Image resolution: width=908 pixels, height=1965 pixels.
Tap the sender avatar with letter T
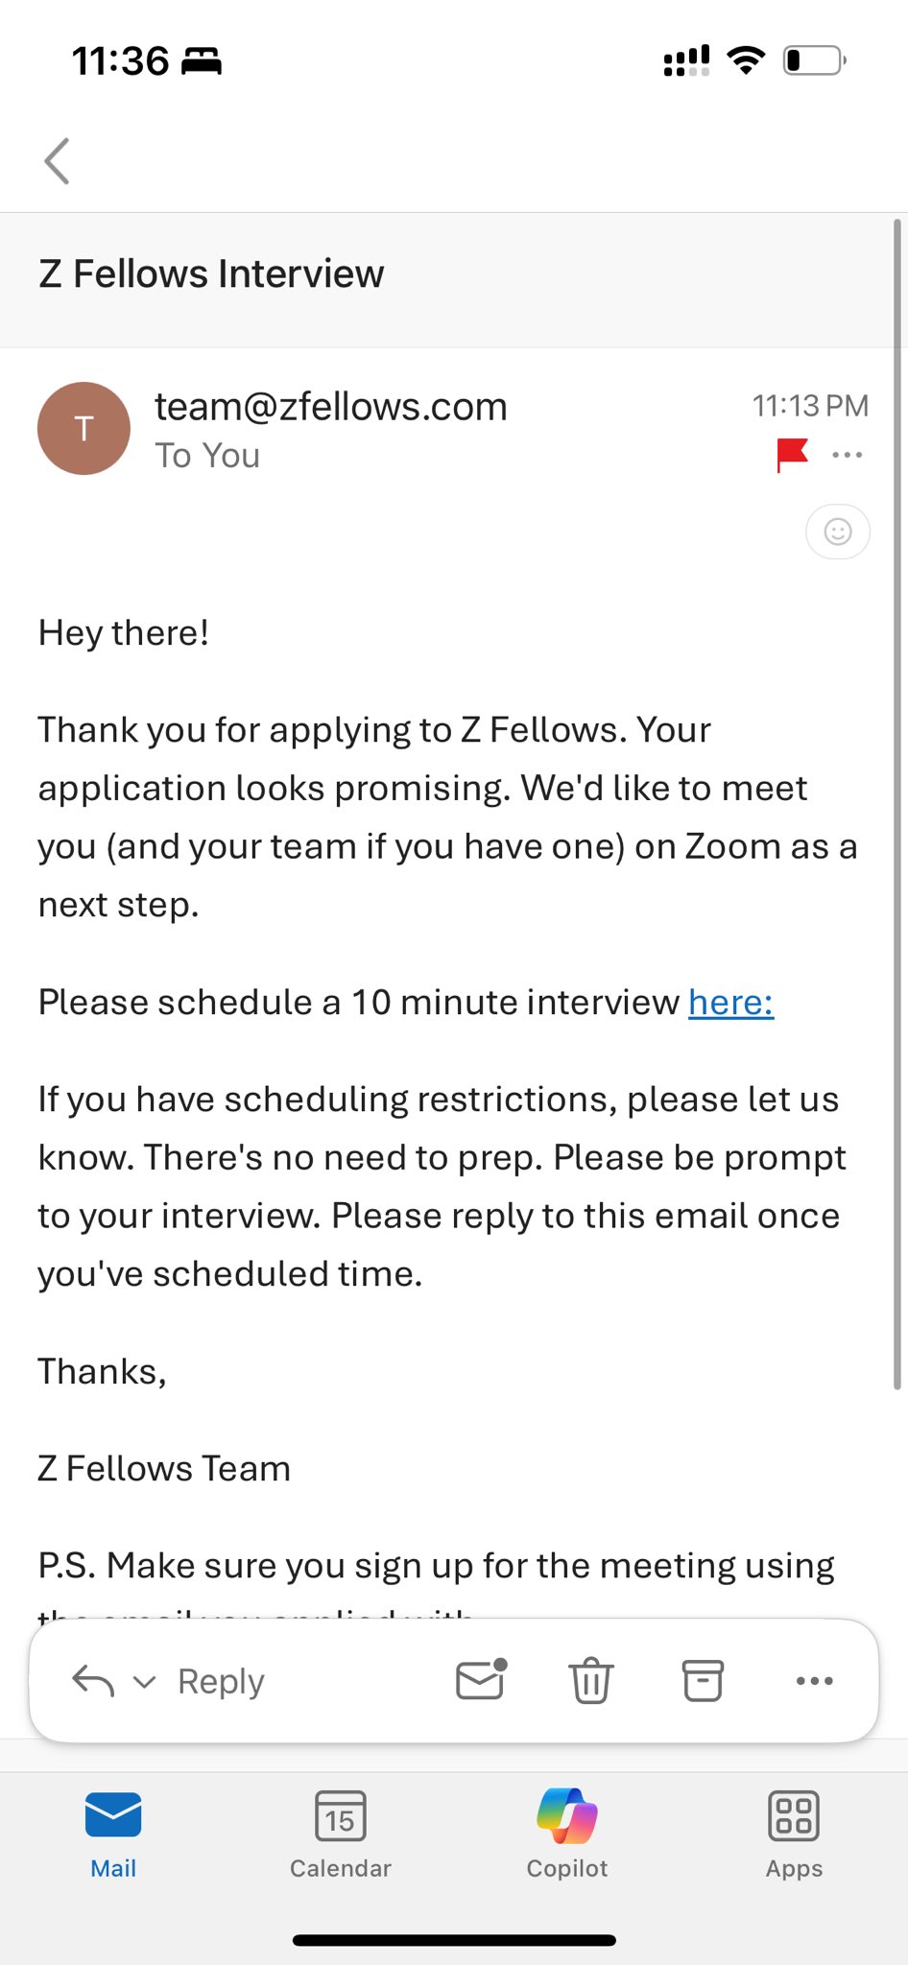84,429
